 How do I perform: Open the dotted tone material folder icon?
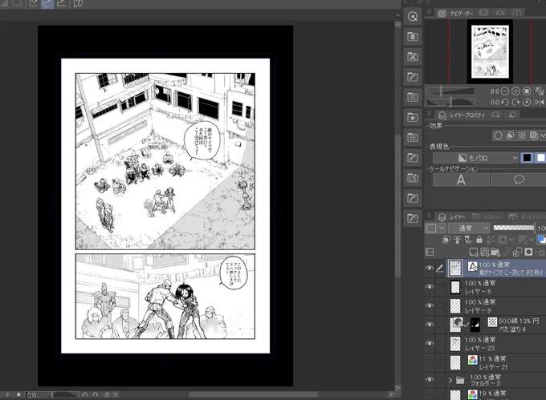(x=413, y=97)
